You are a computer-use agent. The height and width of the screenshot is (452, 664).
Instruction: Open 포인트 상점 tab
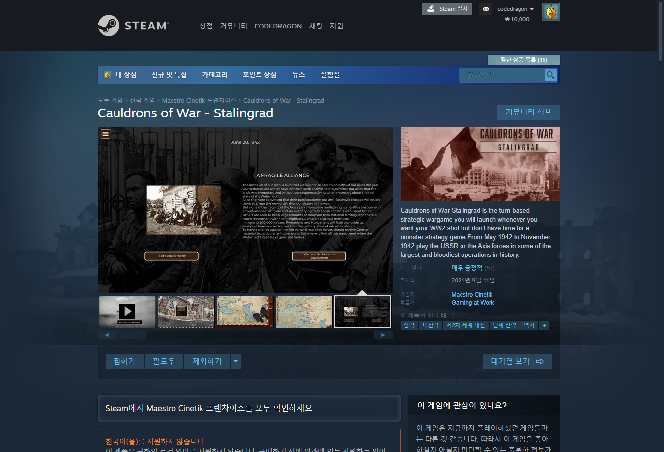point(260,75)
